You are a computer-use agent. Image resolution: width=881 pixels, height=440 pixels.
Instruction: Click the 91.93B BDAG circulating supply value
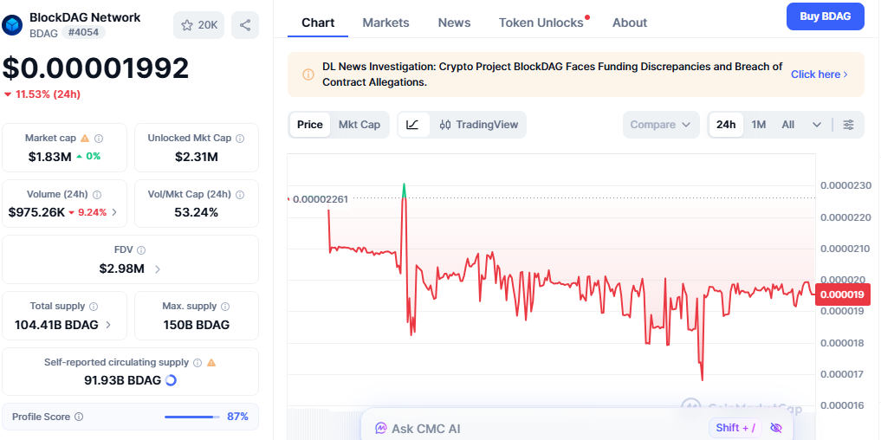click(122, 380)
